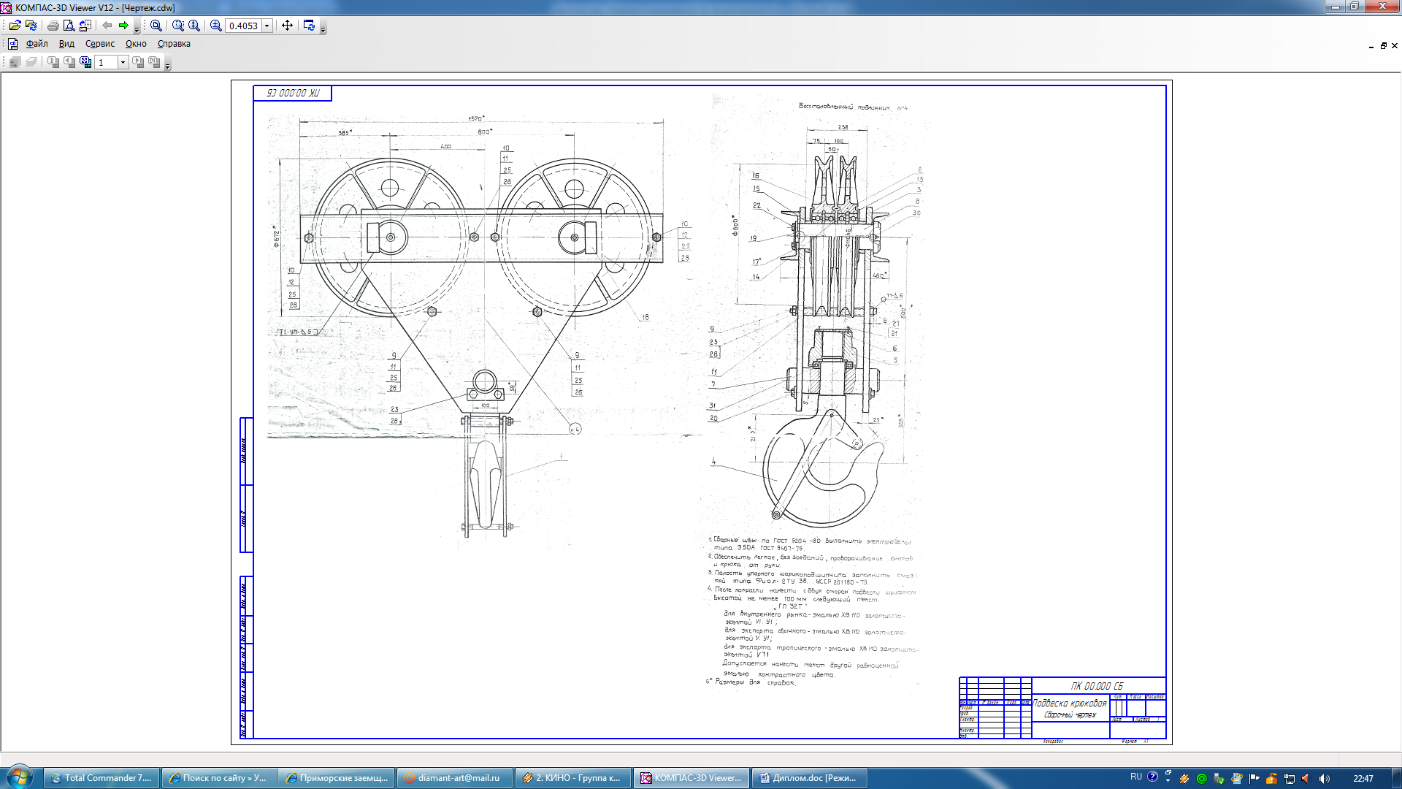Switch to Поиск по сайту browser task
This screenshot has width=1402, height=789.
(219, 778)
